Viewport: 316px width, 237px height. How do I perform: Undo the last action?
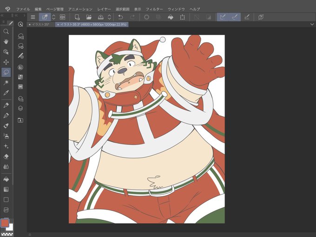tap(120, 17)
